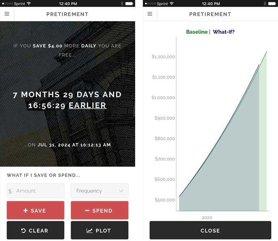Expand Frequency list via chevron arrow
The height and width of the screenshot is (241, 278).
click(x=121, y=191)
